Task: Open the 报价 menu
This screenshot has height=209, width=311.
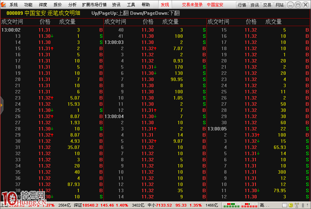Action: (x=58, y=4)
